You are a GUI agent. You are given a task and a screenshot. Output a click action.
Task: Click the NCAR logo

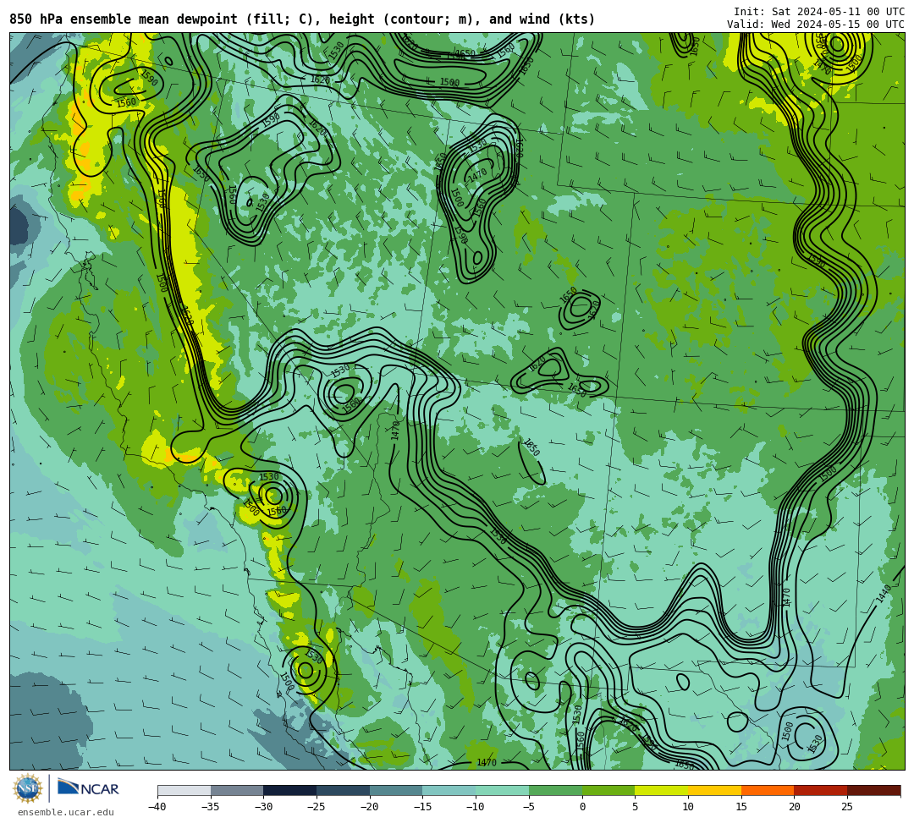88,788
